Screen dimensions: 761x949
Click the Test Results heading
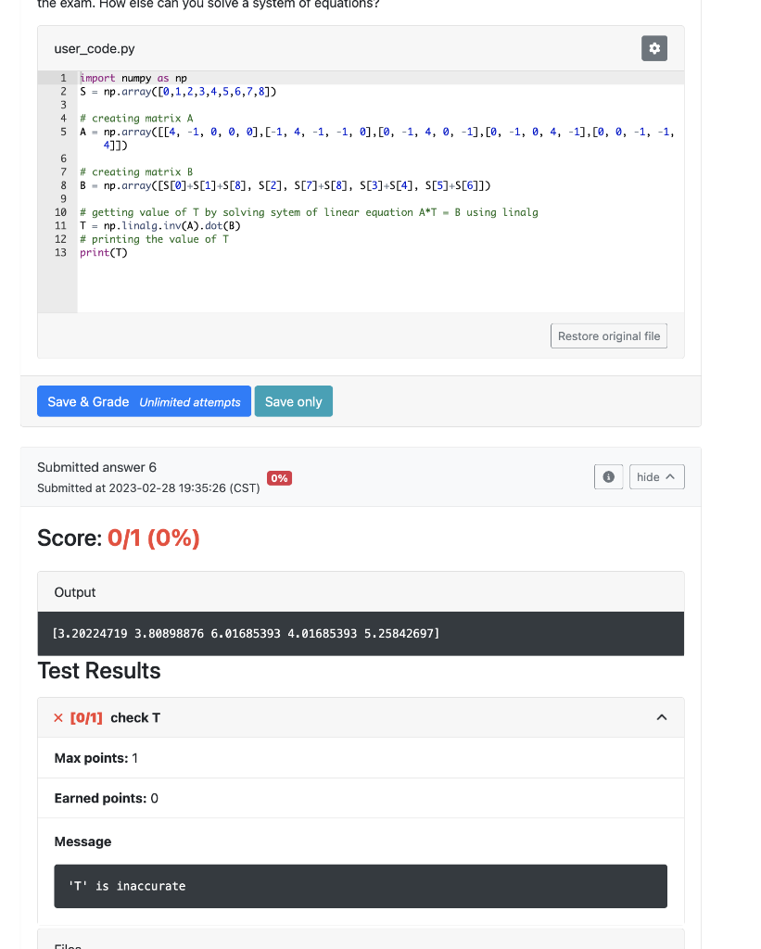99,671
